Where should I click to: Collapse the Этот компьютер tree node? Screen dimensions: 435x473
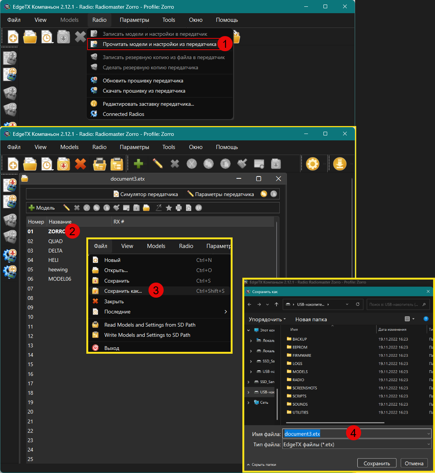point(248,330)
